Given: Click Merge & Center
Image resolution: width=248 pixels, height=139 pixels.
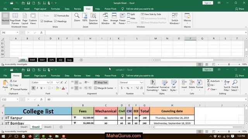Looking at the screenshot, I should pos(104,88).
